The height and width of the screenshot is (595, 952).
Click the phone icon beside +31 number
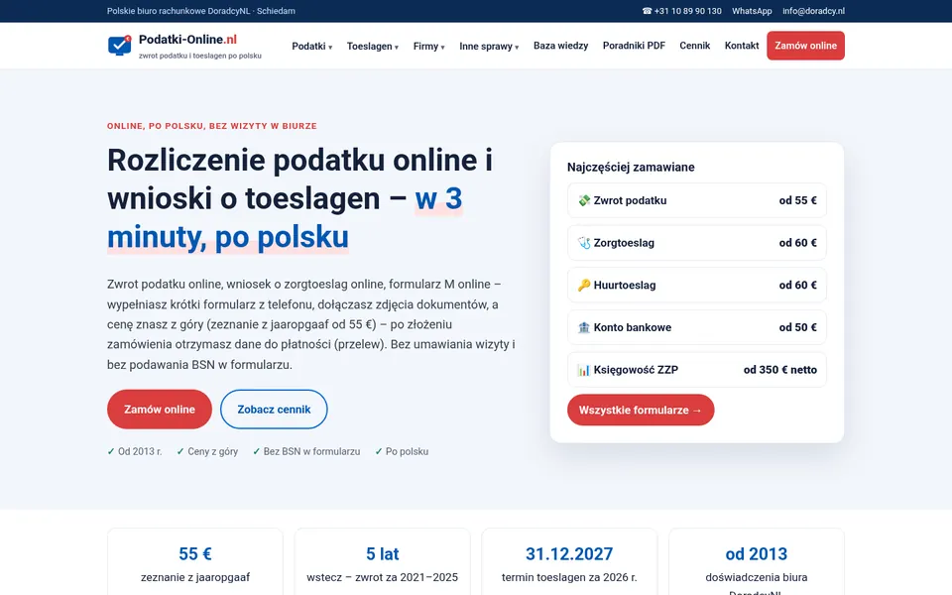[x=647, y=11]
